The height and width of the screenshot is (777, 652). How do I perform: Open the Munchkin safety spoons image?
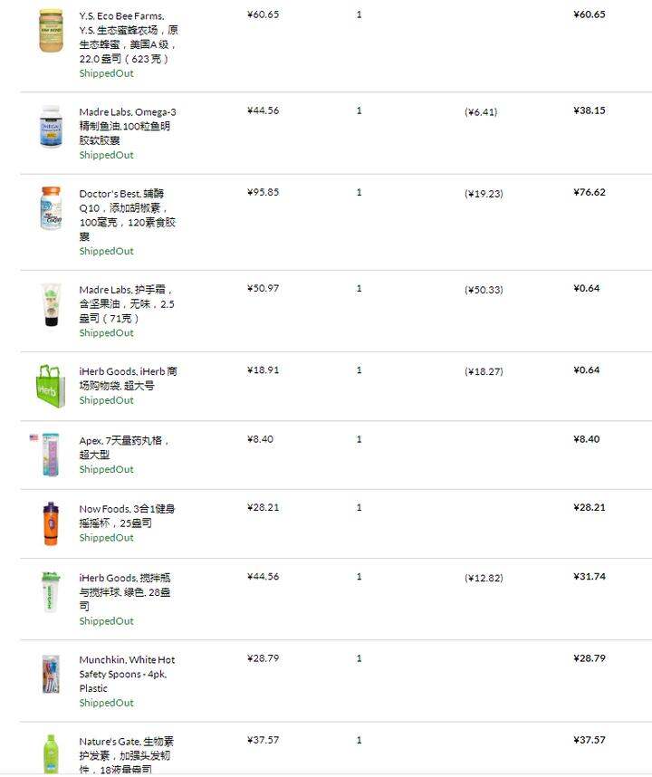pos(51,674)
